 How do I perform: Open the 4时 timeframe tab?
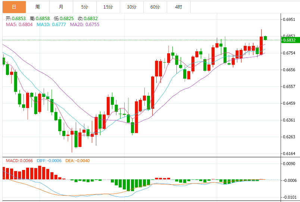(x=179, y=7)
